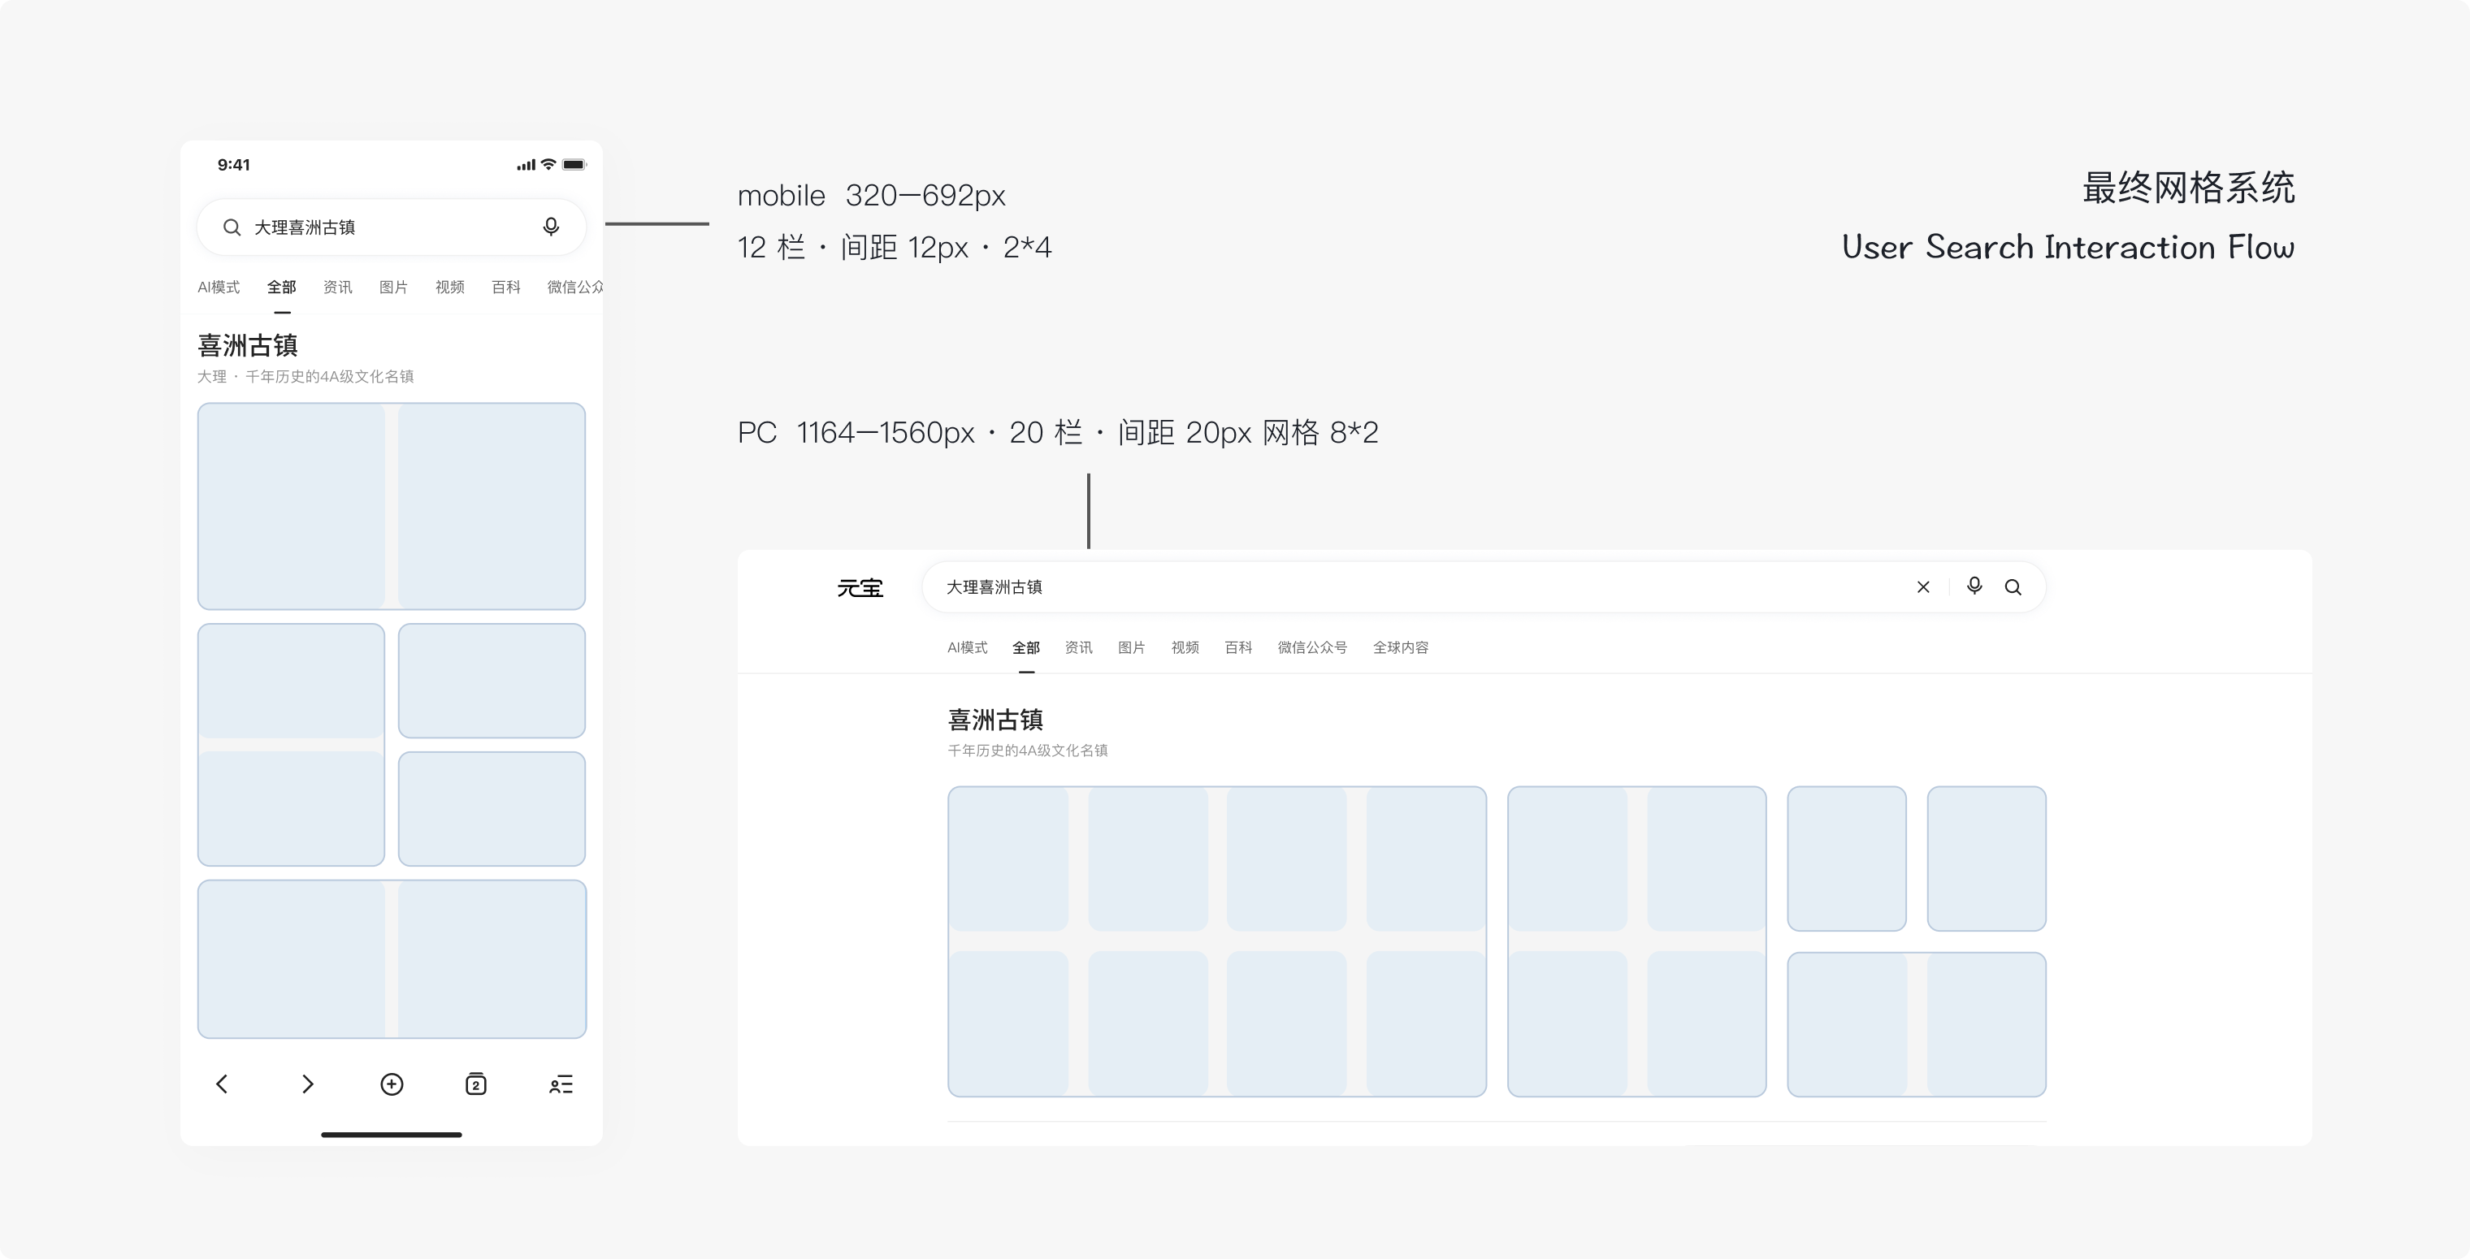
Task: Click mobile subtitle 大理・千年历史的4A级文化名镇
Action: click(x=305, y=376)
